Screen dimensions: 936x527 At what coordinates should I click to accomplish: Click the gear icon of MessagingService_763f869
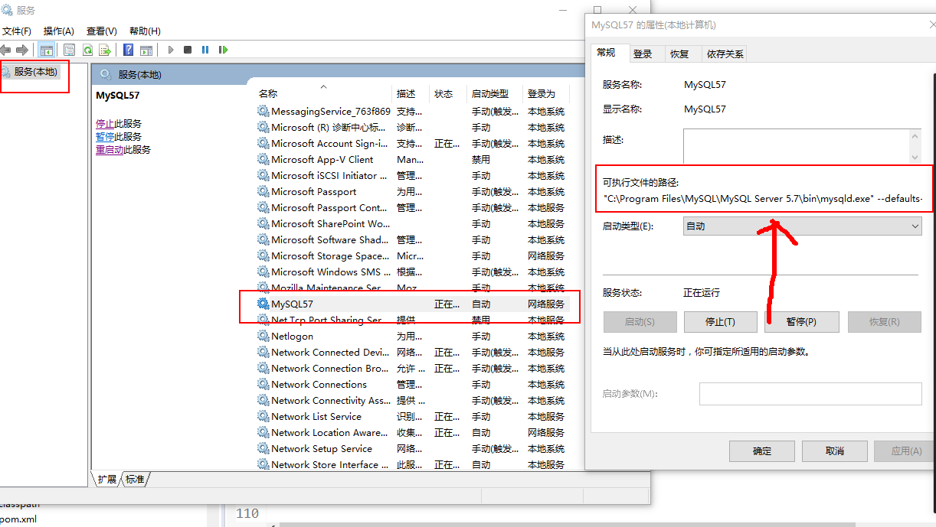point(263,111)
